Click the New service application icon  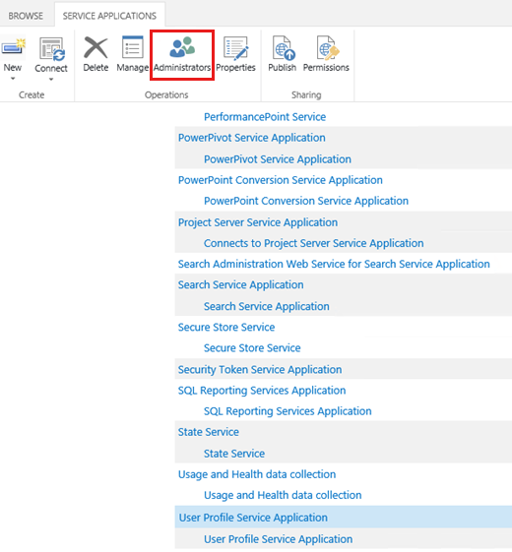13,47
